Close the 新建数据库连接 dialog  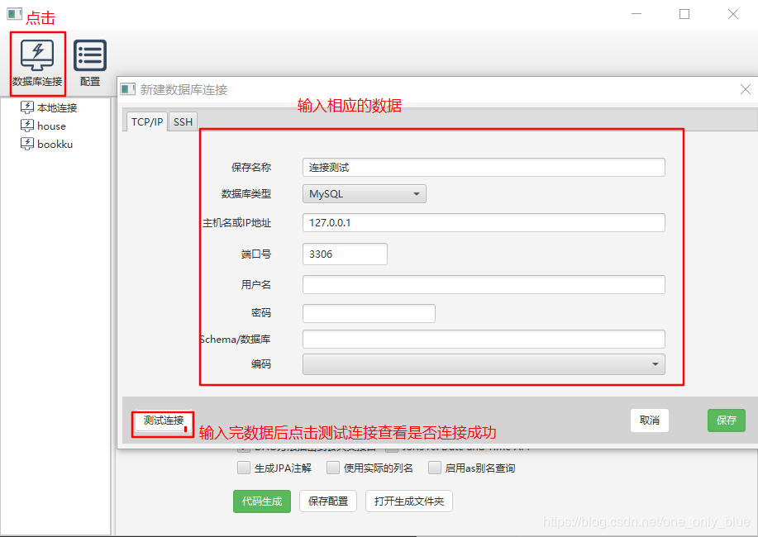745,89
